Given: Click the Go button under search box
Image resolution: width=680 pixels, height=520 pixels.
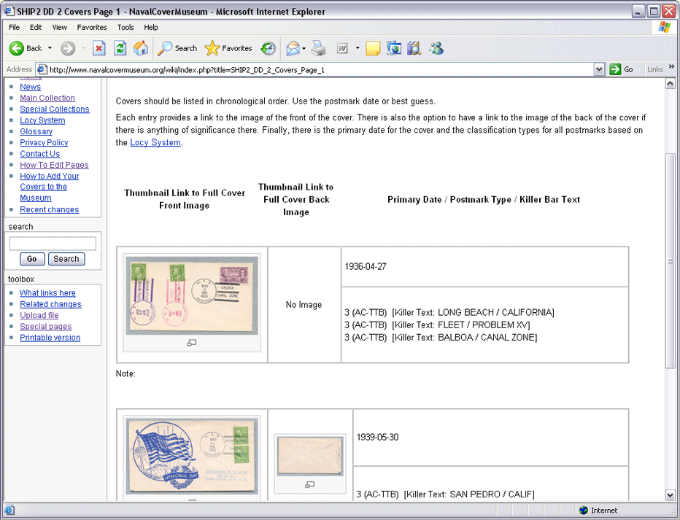Looking at the screenshot, I should pyautogui.click(x=32, y=259).
